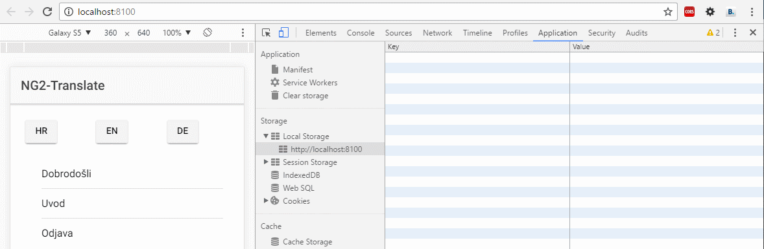Viewport: 764px width, 249px height.
Task: Switch to the Console tab
Action: click(361, 33)
